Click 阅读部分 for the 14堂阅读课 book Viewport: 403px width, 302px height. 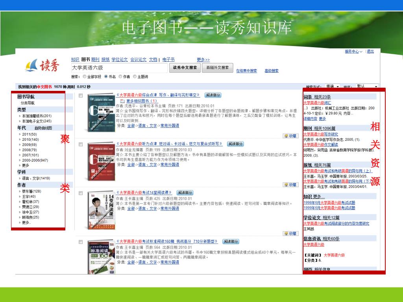tap(185, 193)
